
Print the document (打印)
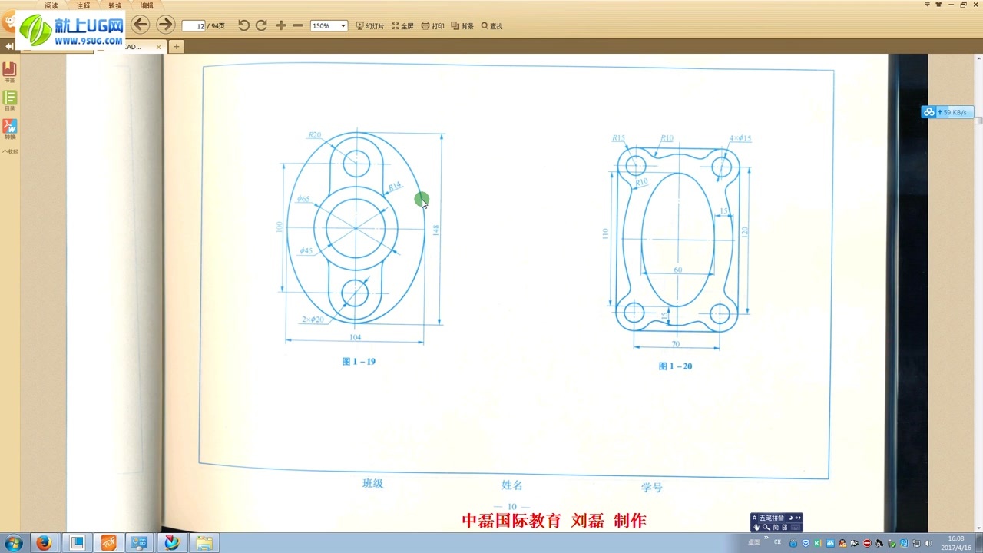[x=433, y=26]
